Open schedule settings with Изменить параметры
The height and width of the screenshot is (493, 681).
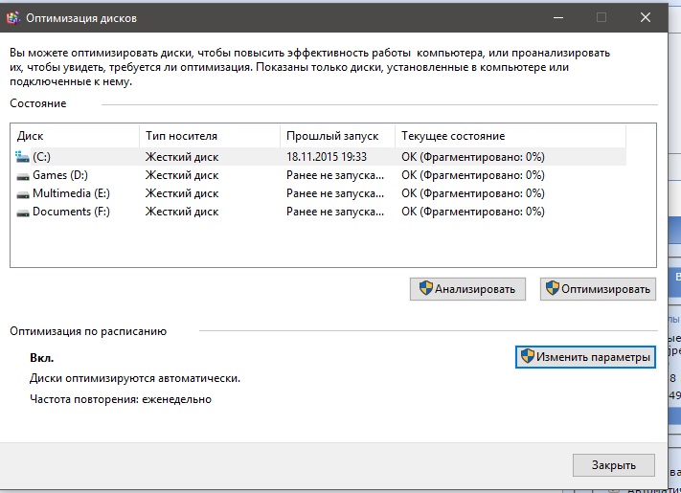coord(585,357)
